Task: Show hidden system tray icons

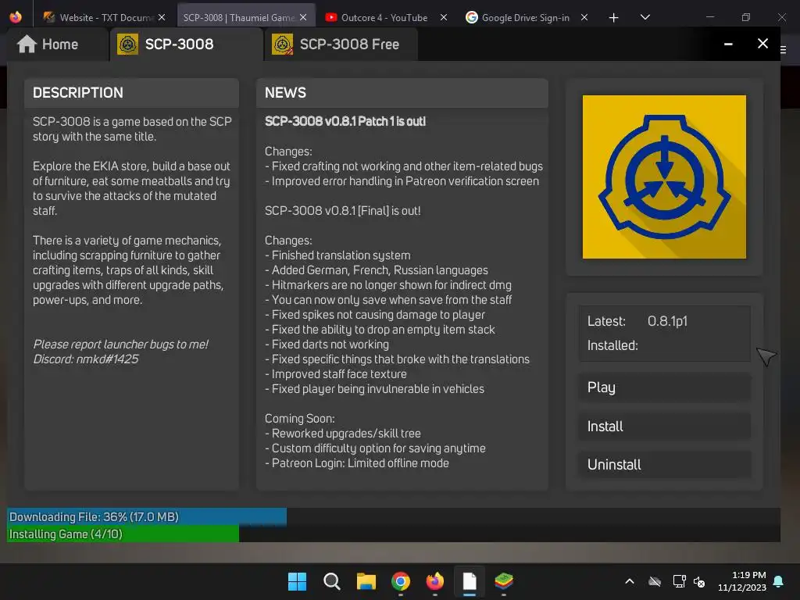Action: (630, 581)
